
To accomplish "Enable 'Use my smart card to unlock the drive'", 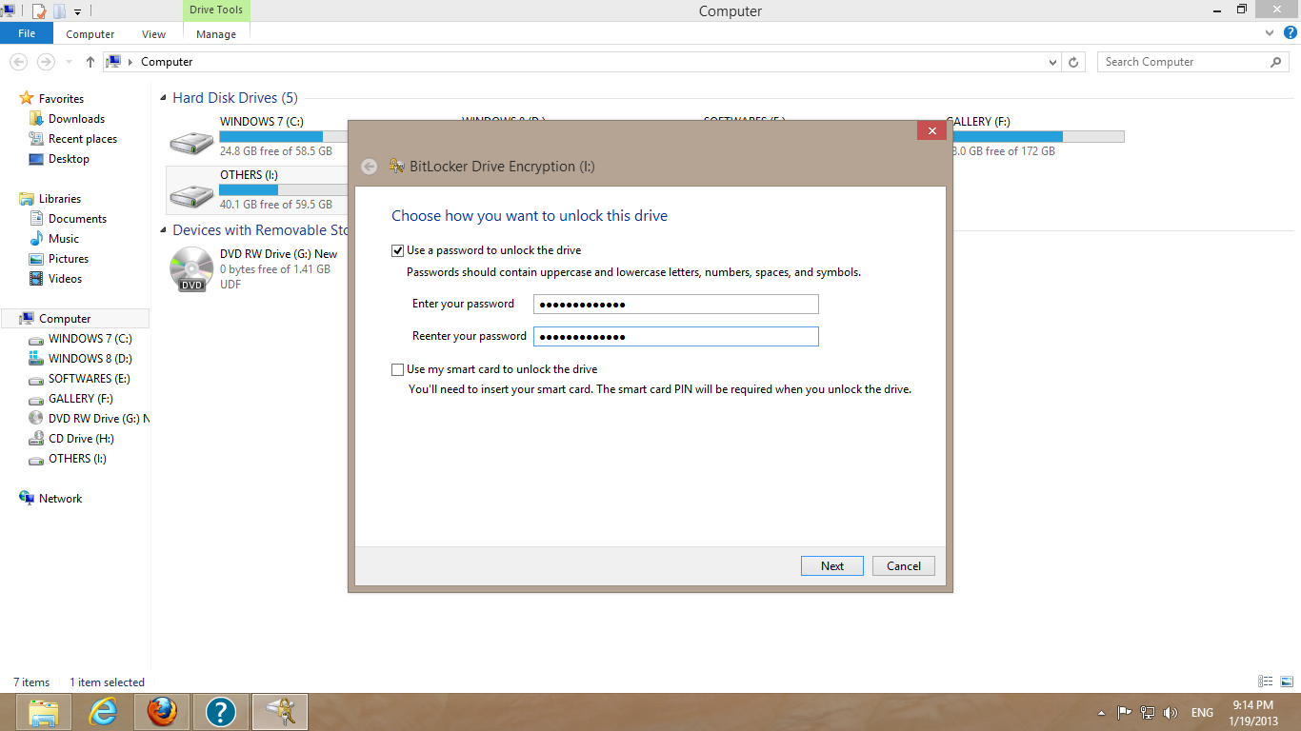I will pos(397,369).
